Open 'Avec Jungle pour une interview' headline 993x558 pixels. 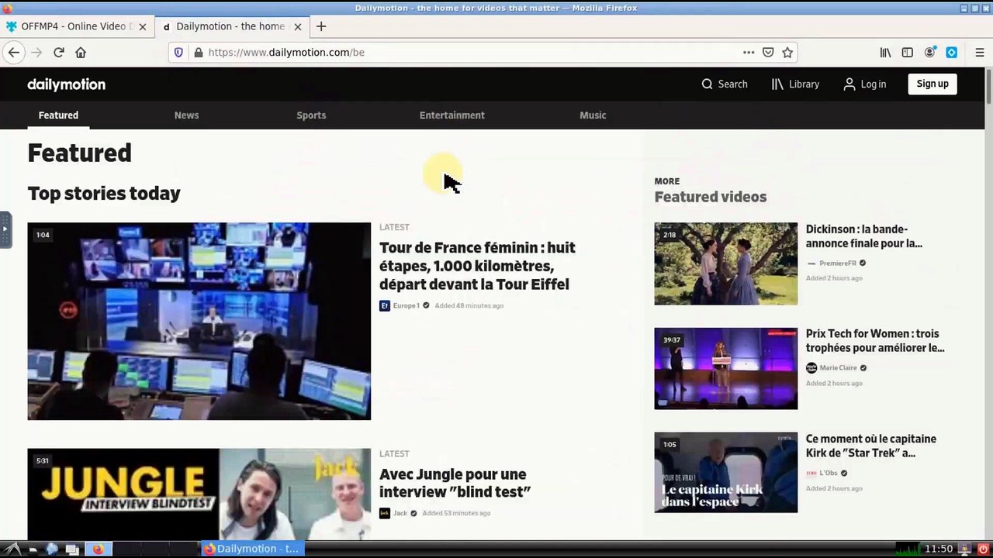455,483
